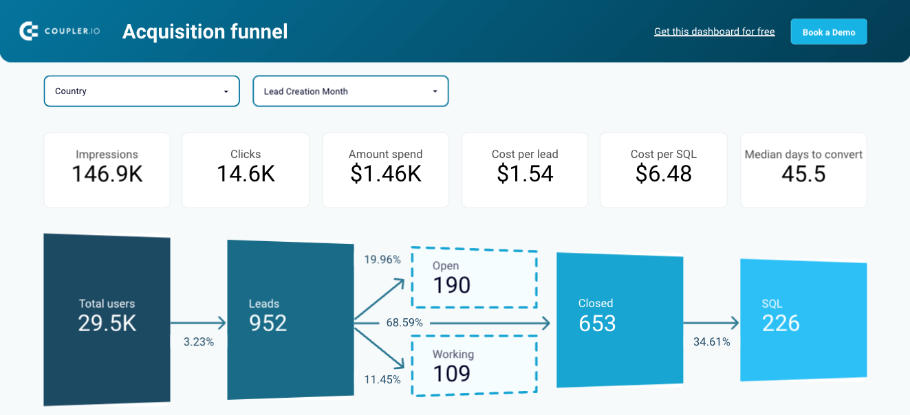910x415 pixels.
Task: Expand the Lead Creation Month dropdown arrow
Action: [x=435, y=91]
